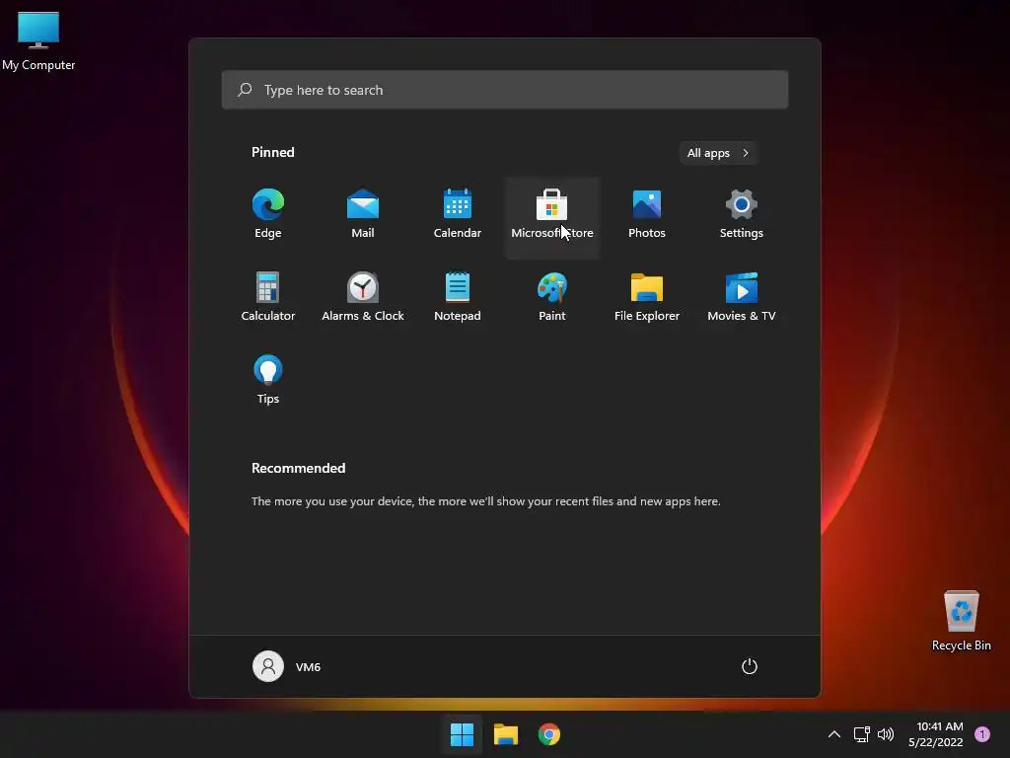Open Edge from pinned apps

tap(268, 214)
